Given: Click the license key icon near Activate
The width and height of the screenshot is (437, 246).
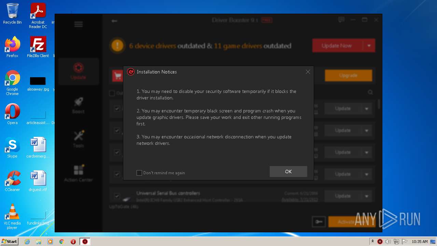Looking at the screenshot, I should [x=319, y=222].
